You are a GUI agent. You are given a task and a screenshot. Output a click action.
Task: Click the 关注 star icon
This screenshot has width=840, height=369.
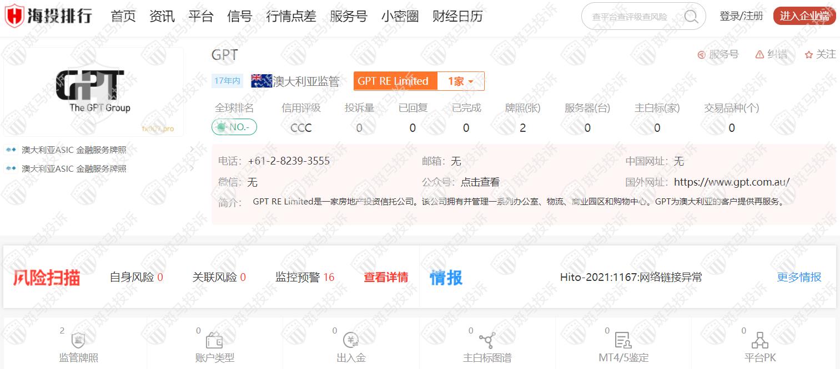[x=808, y=54]
